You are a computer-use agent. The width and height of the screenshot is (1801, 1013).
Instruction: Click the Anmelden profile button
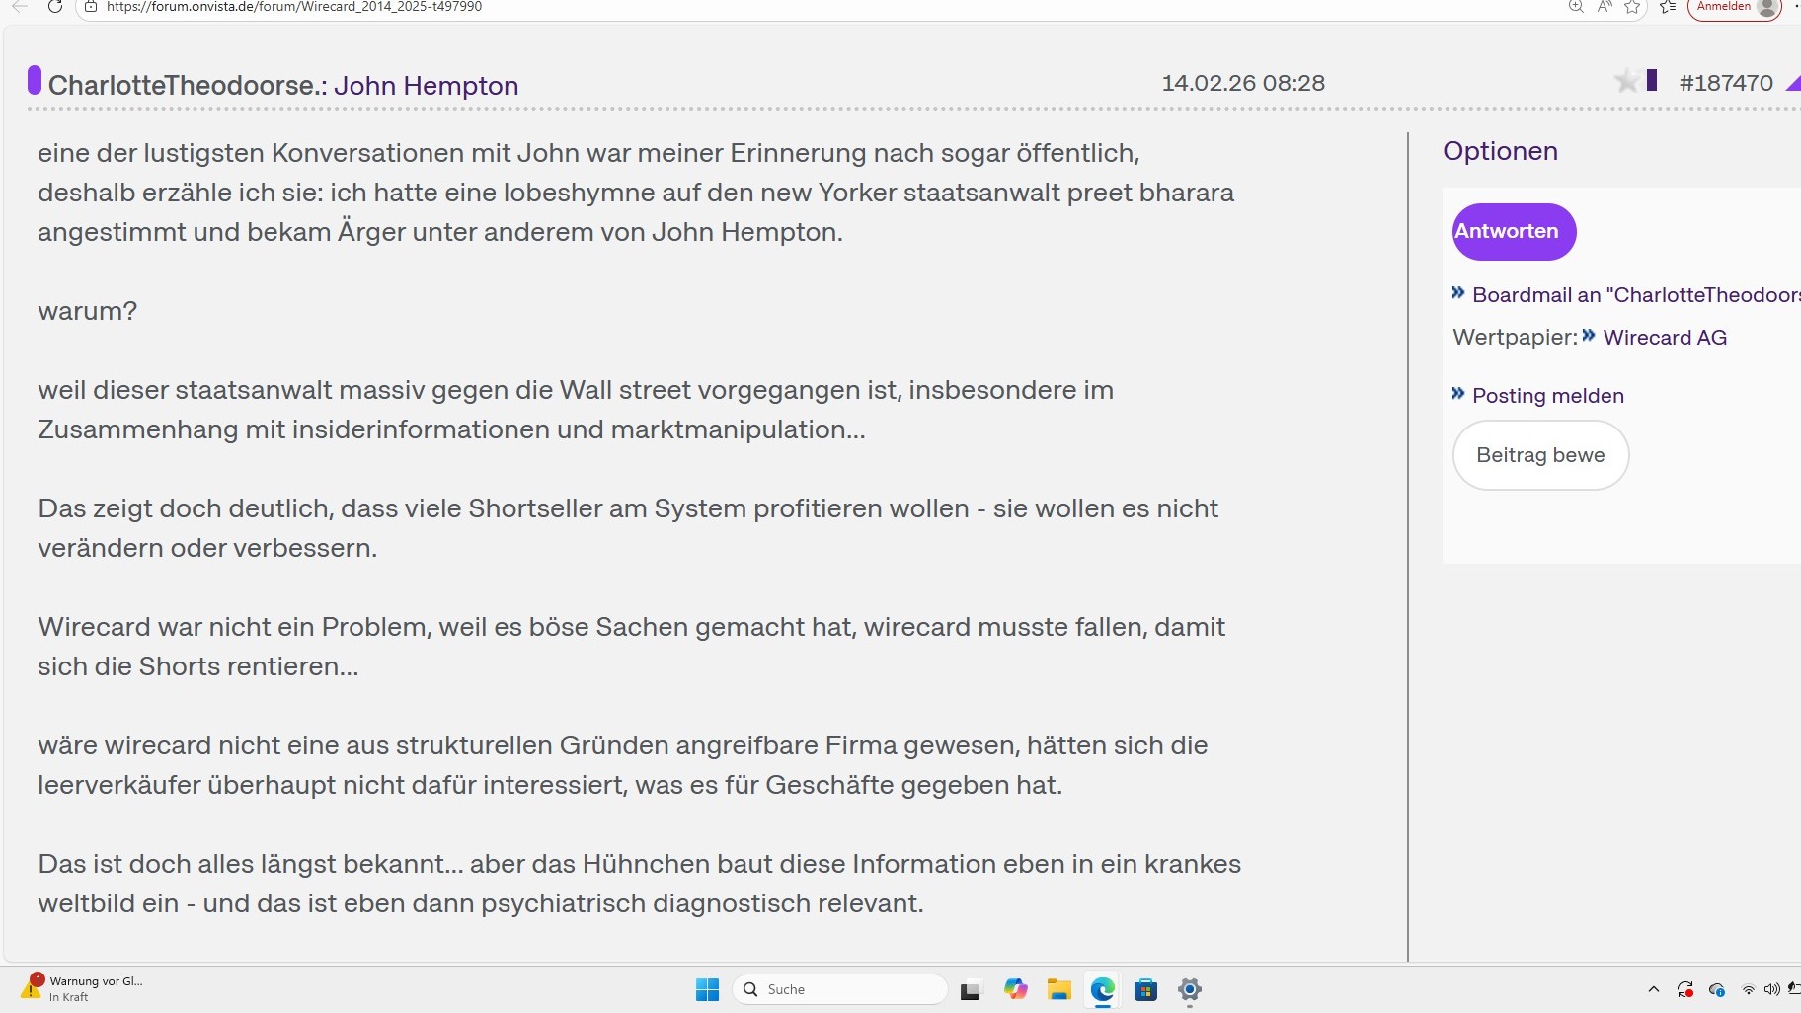(1736, 7)
